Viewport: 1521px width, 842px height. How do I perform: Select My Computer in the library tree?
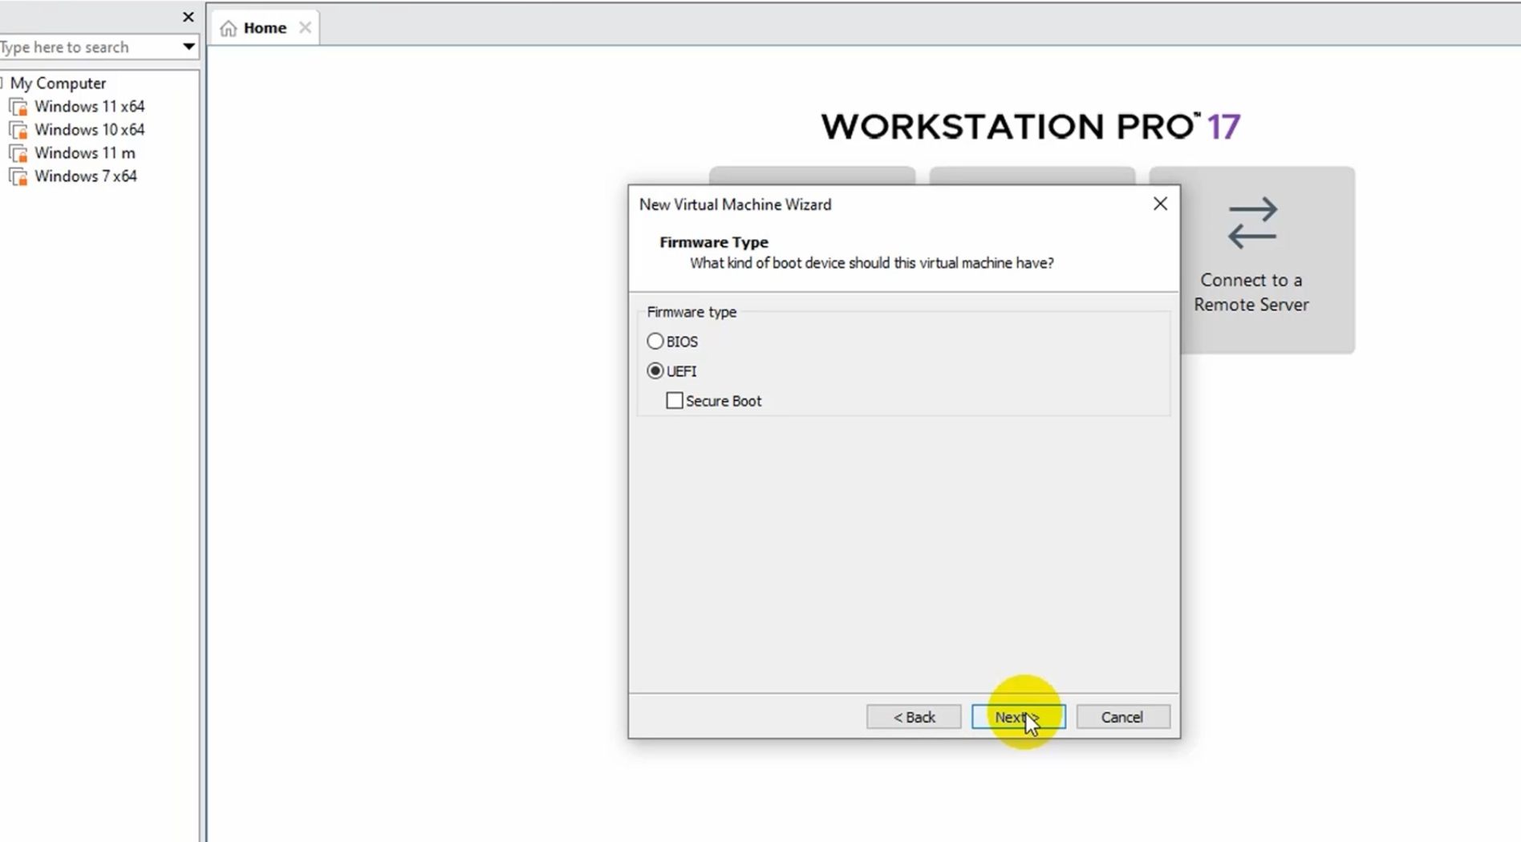(58, 83)
